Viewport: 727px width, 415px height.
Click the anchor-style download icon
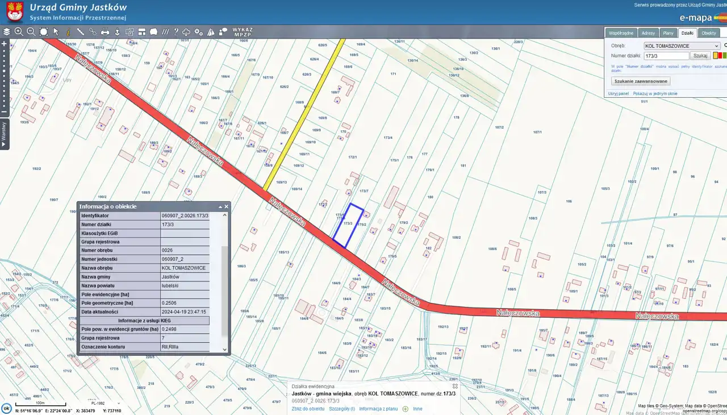pyautogui.click(x=118, y=32)
